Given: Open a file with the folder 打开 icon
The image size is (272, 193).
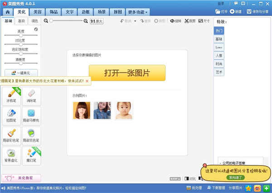Looking at the screenshot, I should pyautogui.click(x=221, y=12).
